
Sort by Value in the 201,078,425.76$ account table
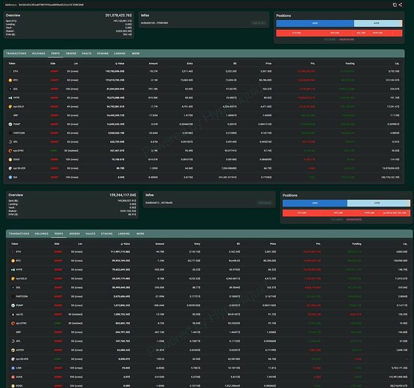click(x=120, y=63)
